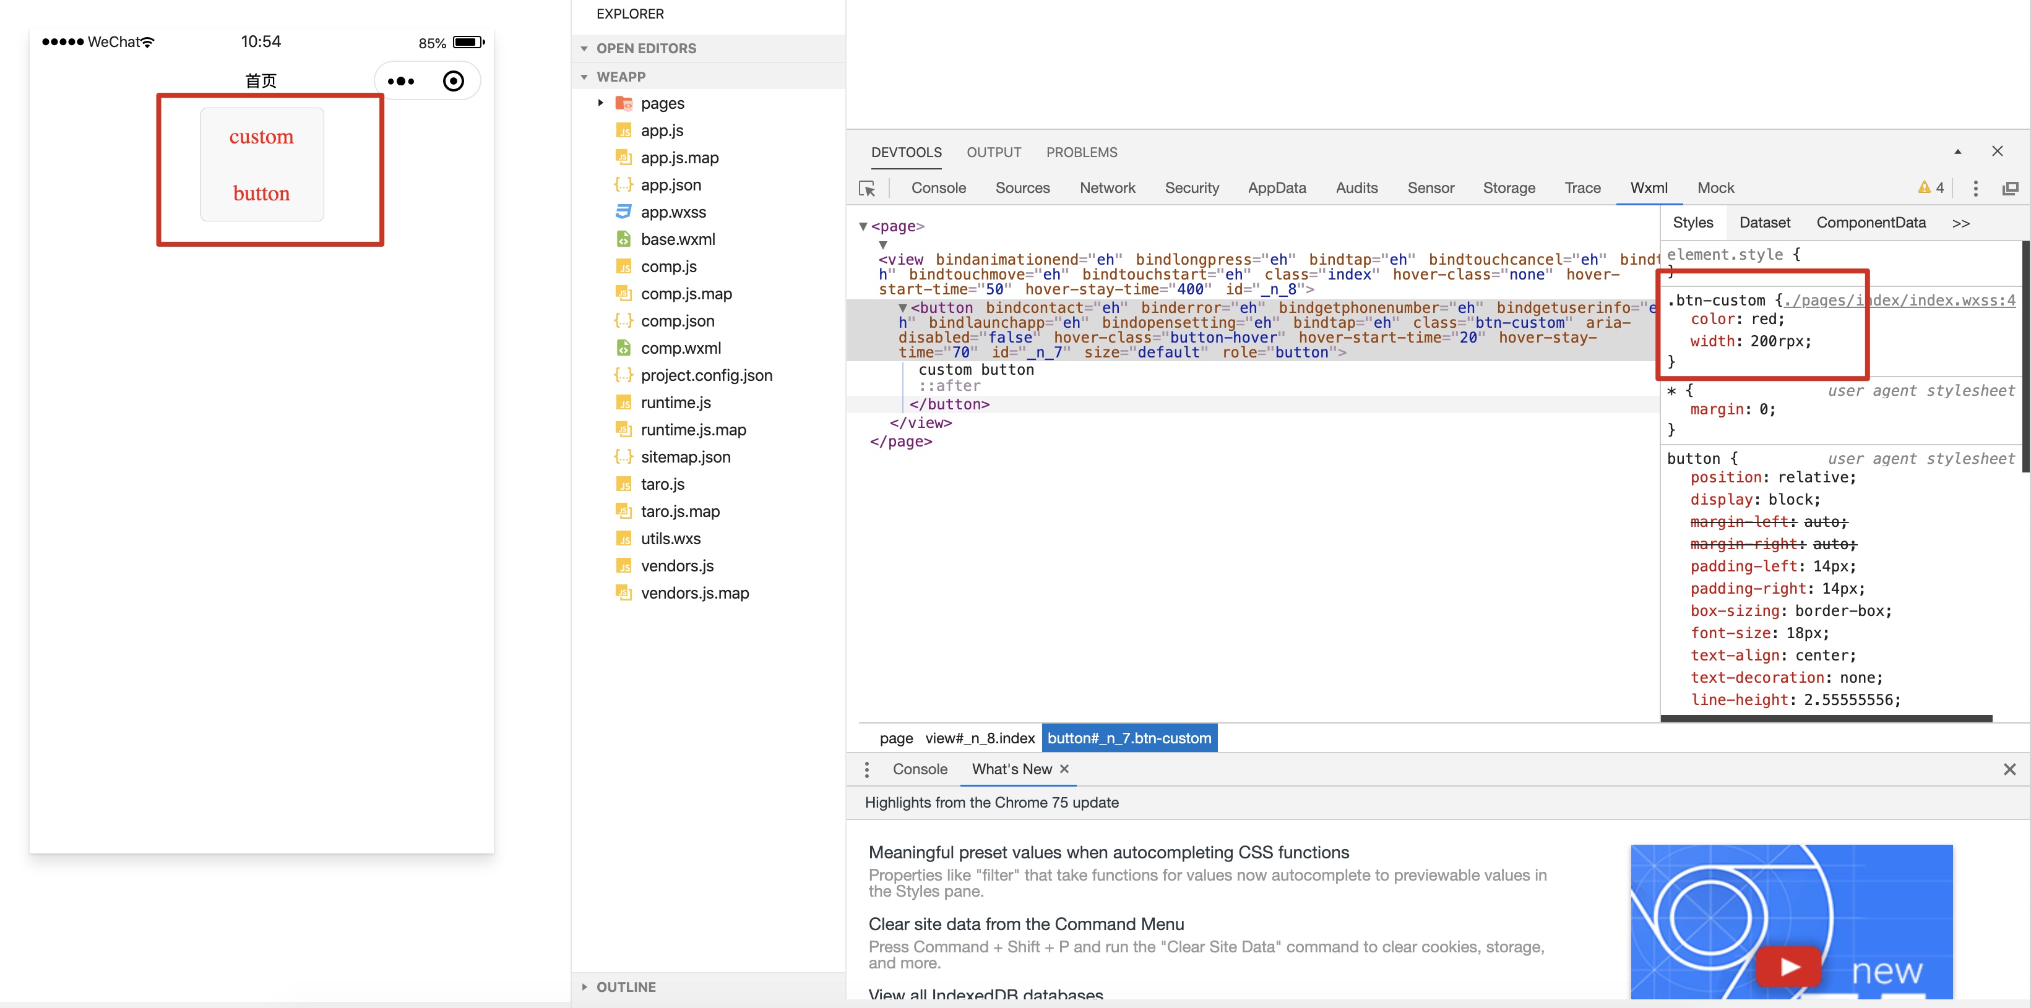The image size is (2031, 1008).
Task: Open the AppData tab
Action: click(x=1277, y=189)
